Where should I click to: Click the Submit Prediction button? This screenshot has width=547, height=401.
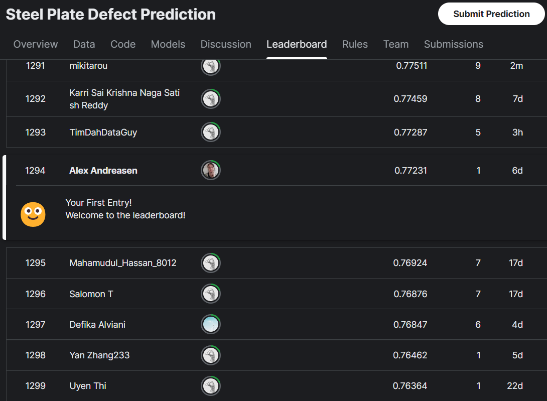[x=491, y=14]
